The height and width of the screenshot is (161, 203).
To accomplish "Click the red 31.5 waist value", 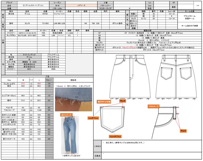I will (23, 84).
